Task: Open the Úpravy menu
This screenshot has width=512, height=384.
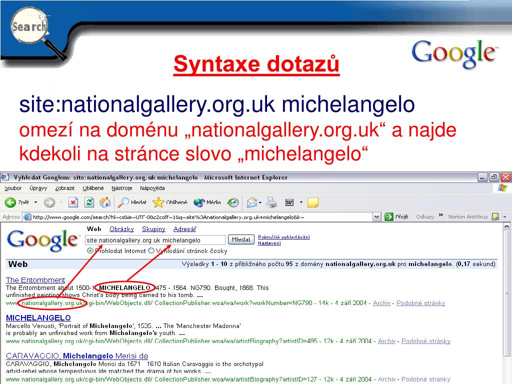Action: pos(38,188)
